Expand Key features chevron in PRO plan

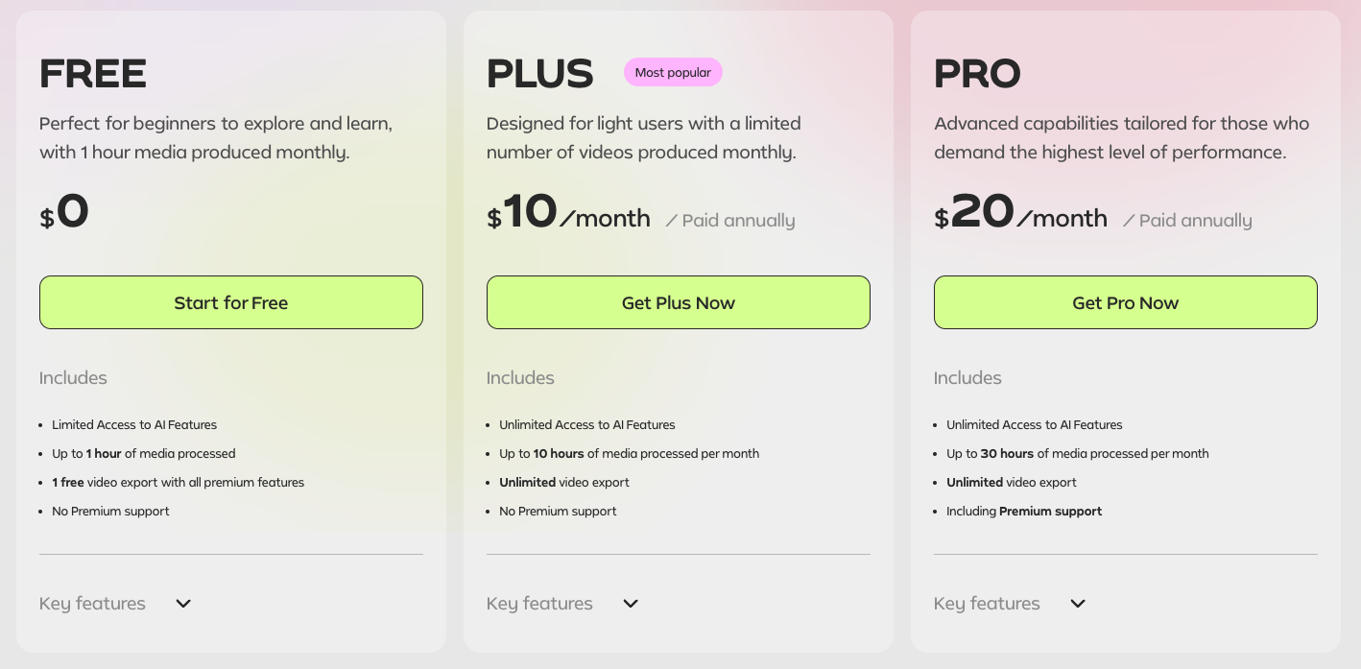tap(1078, 604)
